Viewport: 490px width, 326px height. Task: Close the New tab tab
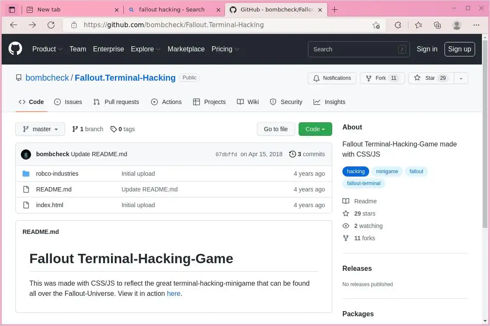point(117,10)
